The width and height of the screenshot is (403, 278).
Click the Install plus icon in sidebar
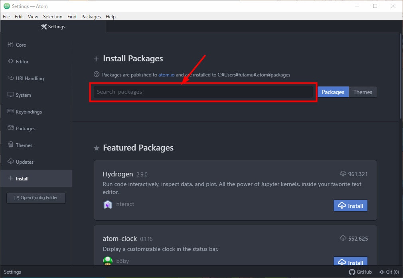coord(10,178)
